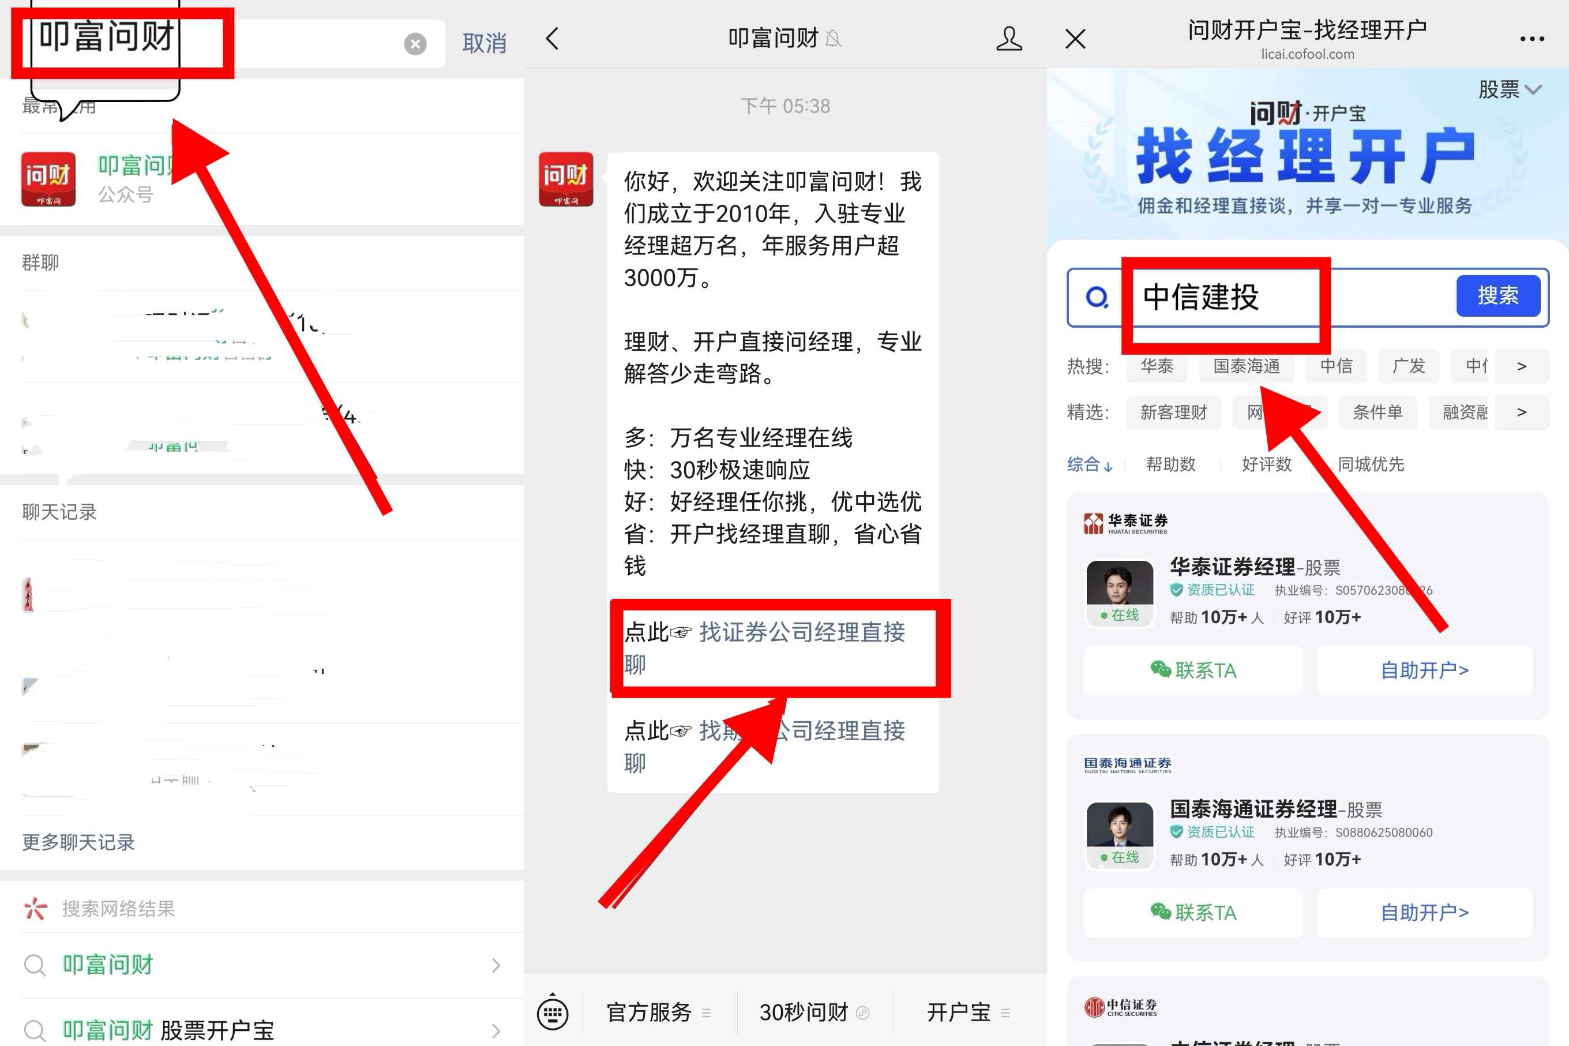Select featured tag 条件单

(1377, 413)
